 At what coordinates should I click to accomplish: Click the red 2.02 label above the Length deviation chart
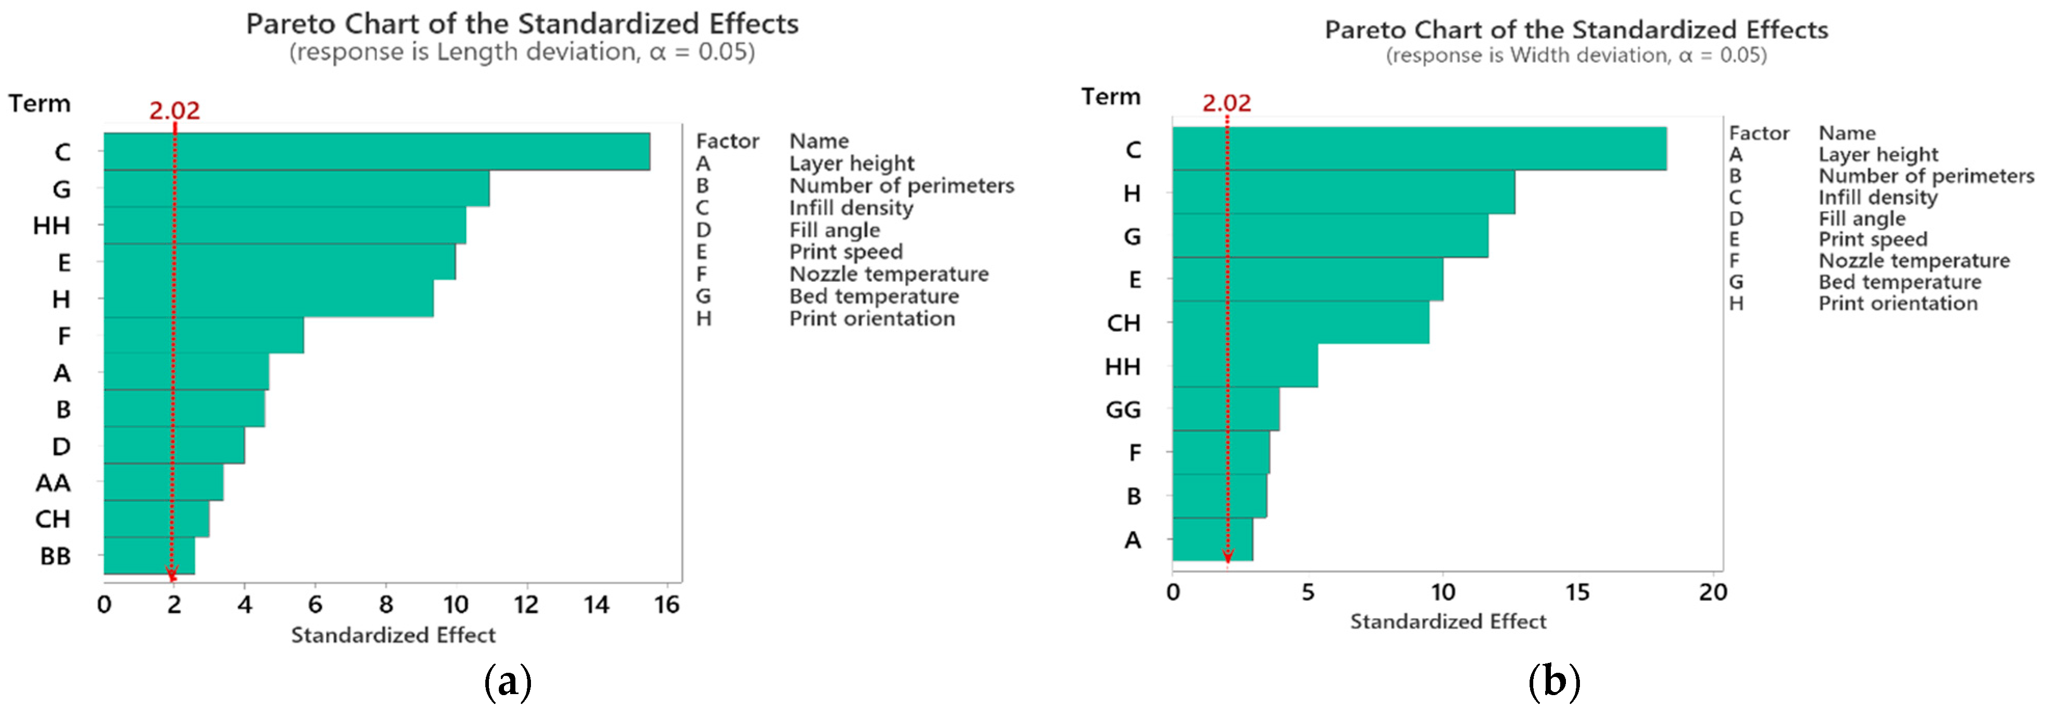click(x=174, y=110)
